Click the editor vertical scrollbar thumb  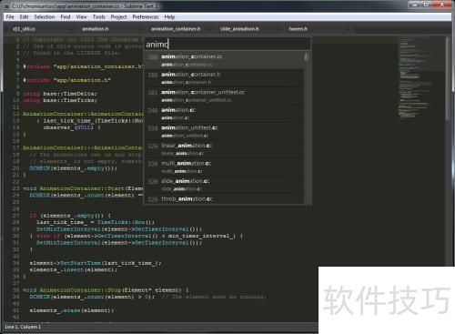pyautogui.click(x=448, y=78)
